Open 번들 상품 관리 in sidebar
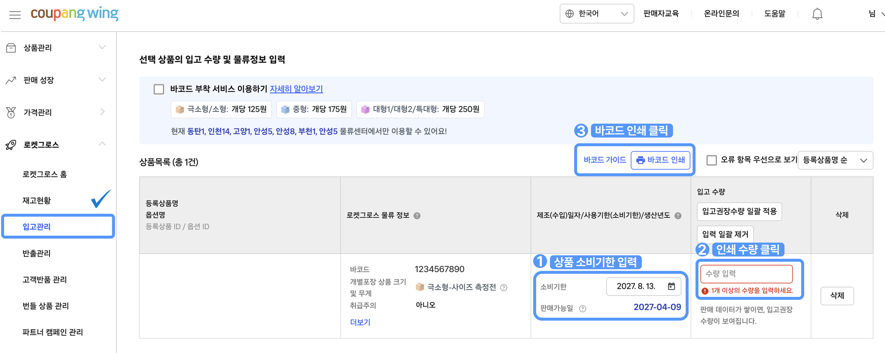The image size is (885, 353). (x=46, y=306)
